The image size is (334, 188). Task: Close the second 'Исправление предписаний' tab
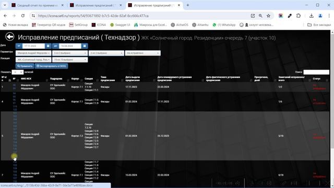121,5
